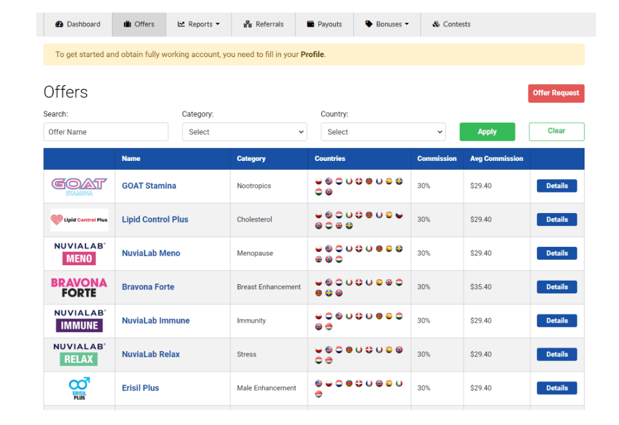Open the NuviaLab Meno offer link

pos(151,253)
